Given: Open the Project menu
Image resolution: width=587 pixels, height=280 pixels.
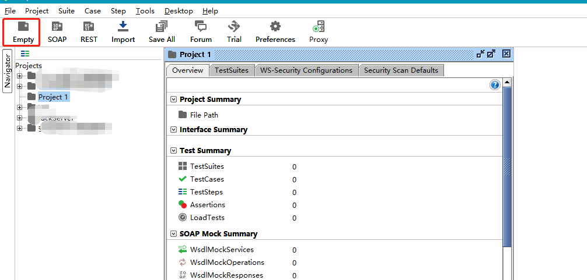Looking at the screenshot, I should [37, 11].
